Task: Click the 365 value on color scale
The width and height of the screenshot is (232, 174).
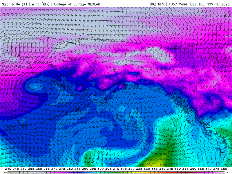Action: (201, 169)
